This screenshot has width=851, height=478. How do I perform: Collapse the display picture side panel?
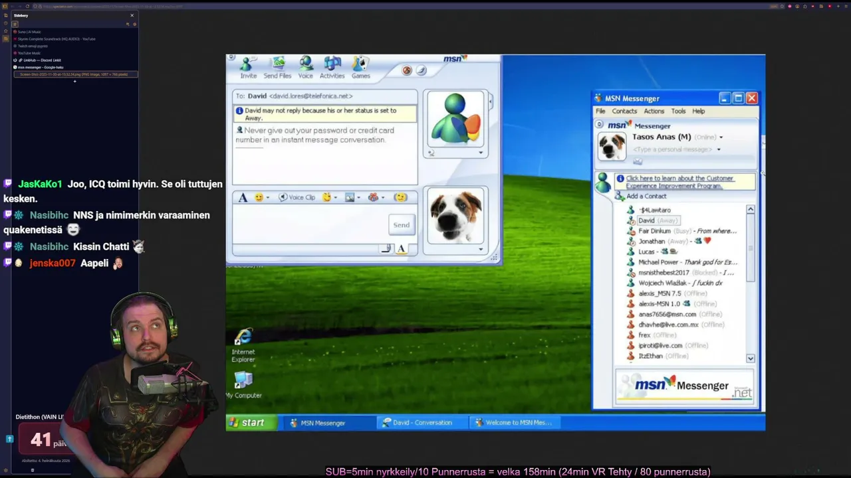491,102
